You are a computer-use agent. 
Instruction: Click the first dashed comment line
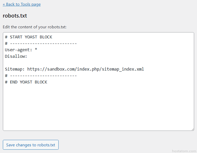coord(41,43)
